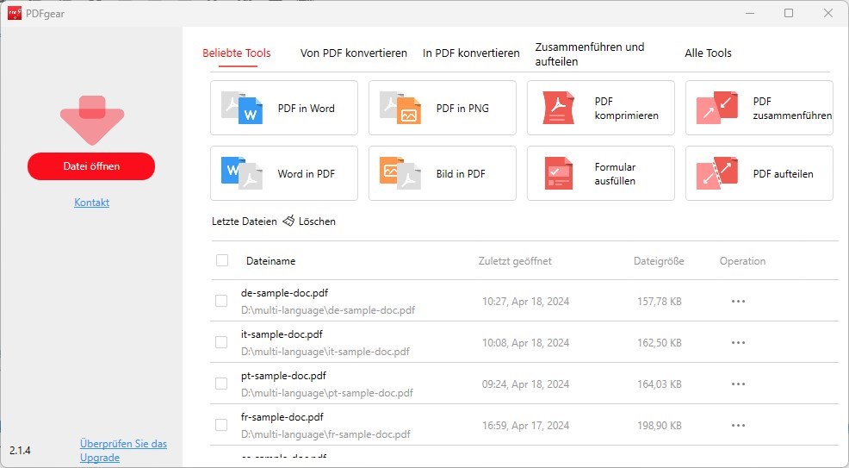Open the PDF komprimieren tool

(600, 108)
